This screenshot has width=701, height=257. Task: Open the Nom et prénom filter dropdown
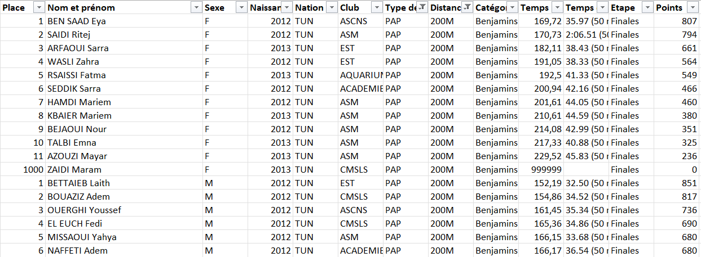tap(196, 7)
